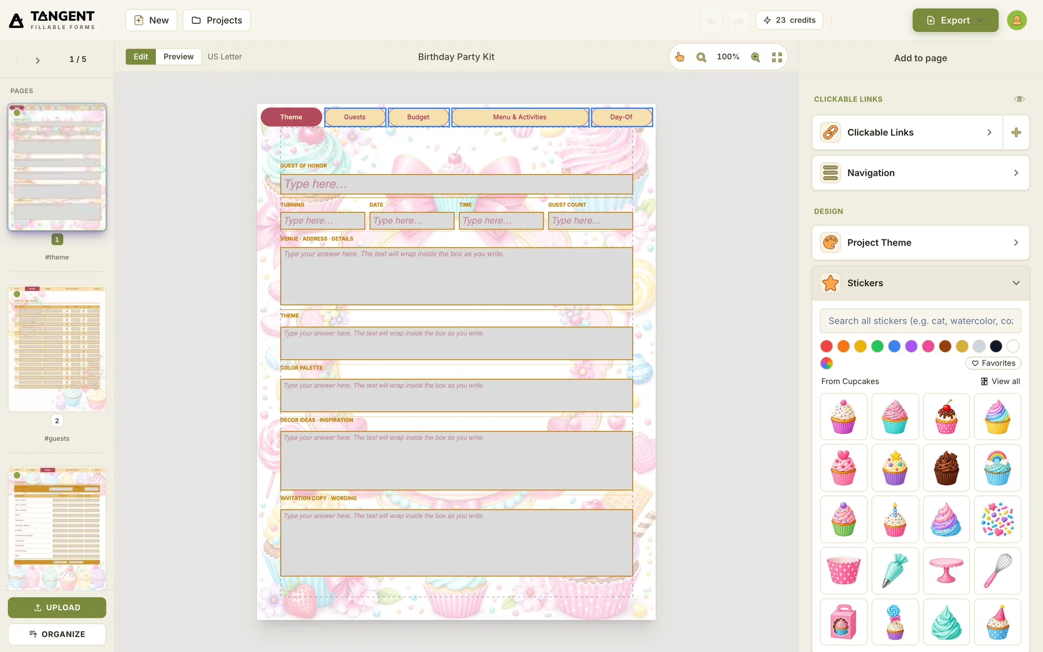Filter stickers by red color swatch
The image size is (1043, 652).
pos(827,346)
